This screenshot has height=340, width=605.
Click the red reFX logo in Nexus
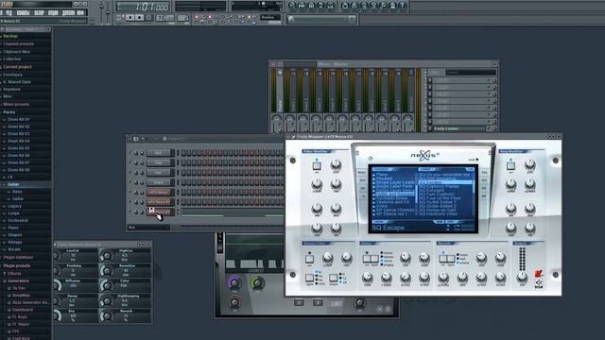tap(539, 274)
